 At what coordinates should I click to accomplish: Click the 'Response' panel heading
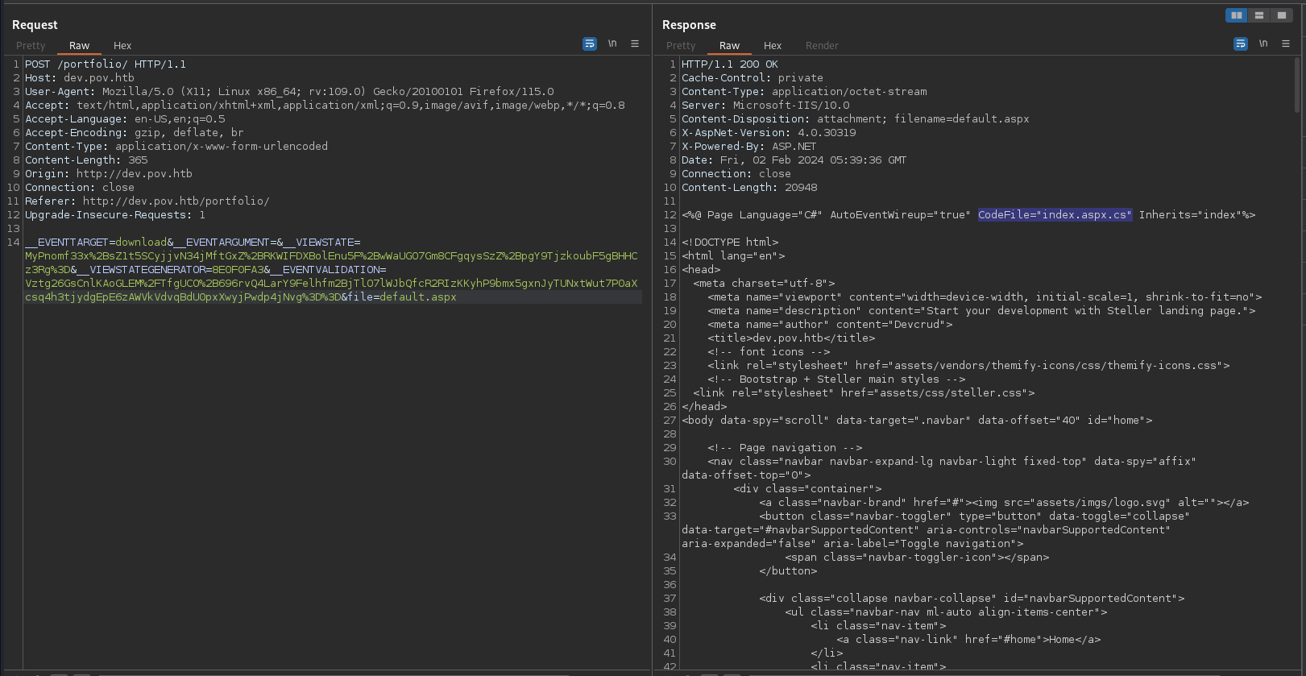pos(689,25)
